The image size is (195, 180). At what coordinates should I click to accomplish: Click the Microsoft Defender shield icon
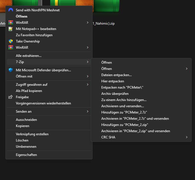coord(11,70)
